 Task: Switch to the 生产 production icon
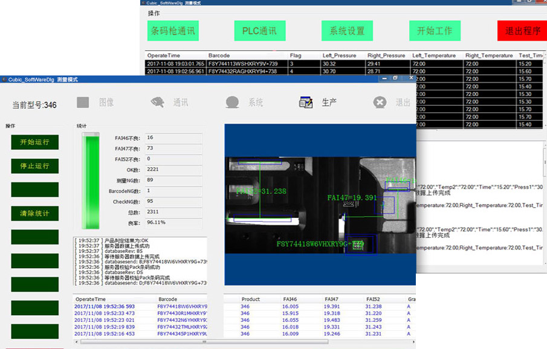coord(306,103)
